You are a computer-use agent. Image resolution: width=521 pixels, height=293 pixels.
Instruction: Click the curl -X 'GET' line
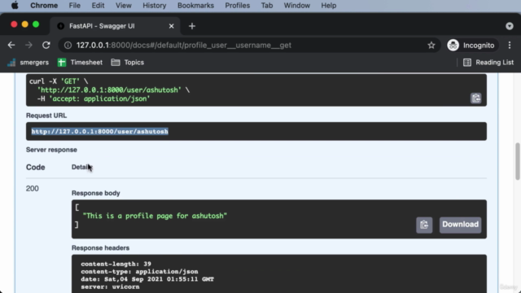pos(59,81)
